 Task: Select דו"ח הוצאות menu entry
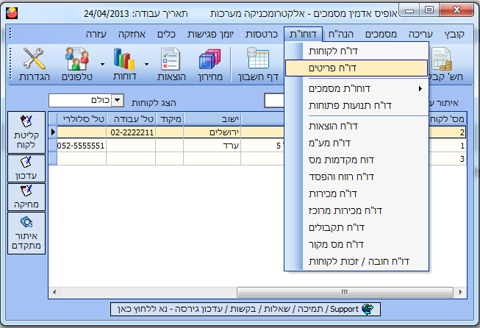pos(357,126)
